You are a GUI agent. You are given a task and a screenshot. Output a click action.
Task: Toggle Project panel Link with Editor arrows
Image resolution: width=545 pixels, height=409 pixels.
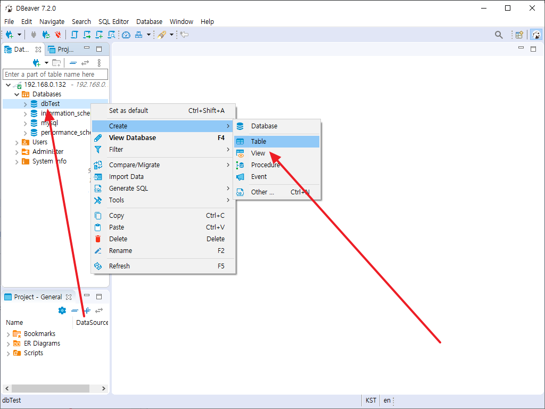(x=99, y=310)
